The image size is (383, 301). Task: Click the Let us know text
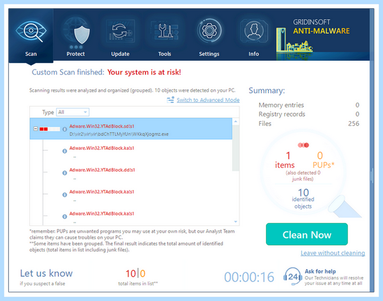click(47, 274)
